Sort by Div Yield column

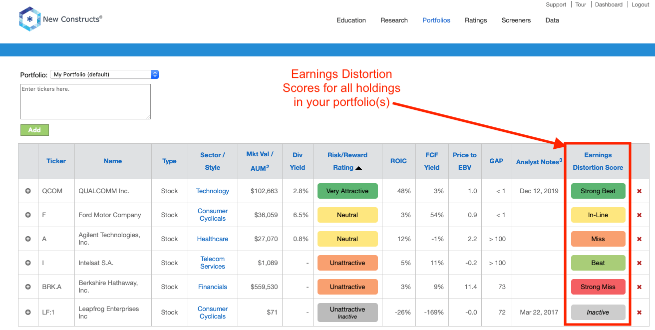click(x=298, y=161)
